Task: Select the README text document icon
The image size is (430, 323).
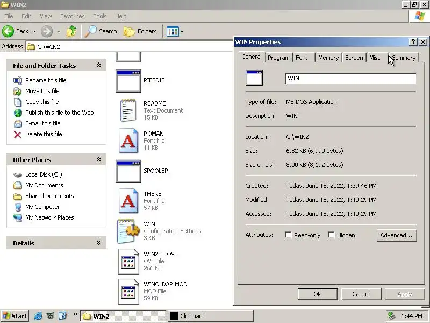Action: [128, 110]
